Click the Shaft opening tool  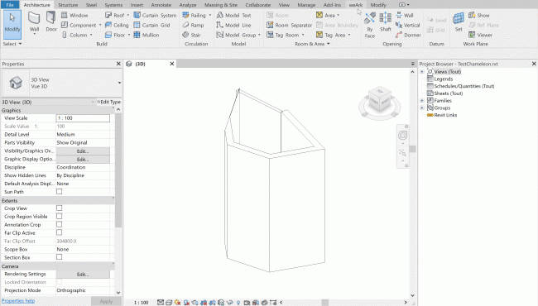click(x=386, y=22)
